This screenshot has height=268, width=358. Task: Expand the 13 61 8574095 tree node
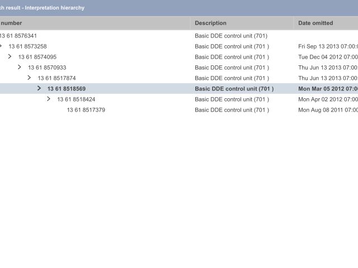[x=10, y=57]
